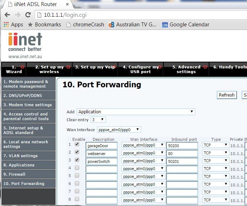Image resolution: width=247 pixels, height=206 pixels.
Task: Check Enable for row 7
Action: 77,191
